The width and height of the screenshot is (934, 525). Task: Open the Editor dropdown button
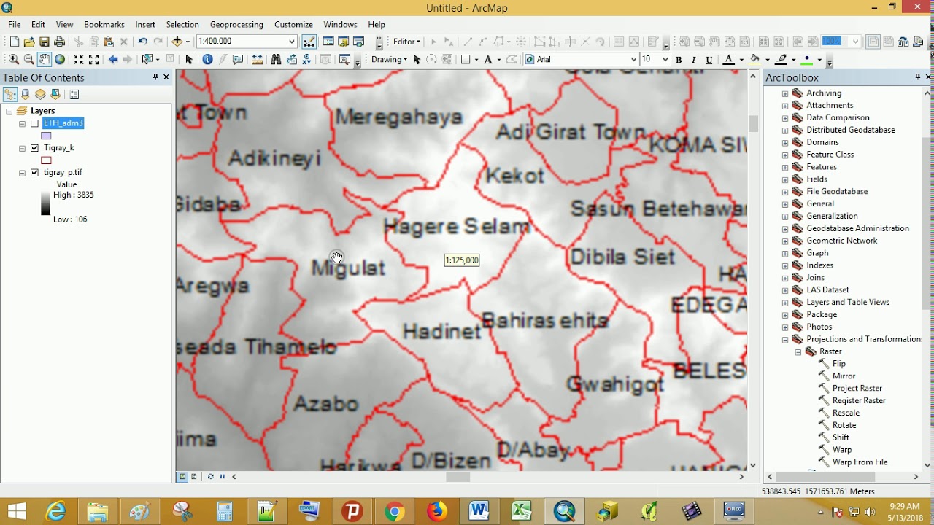[x=406, y=42]
